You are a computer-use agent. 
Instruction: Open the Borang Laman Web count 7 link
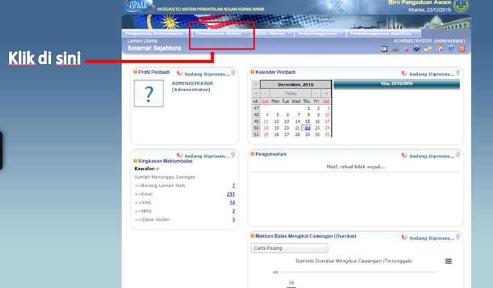coord(233,186)
